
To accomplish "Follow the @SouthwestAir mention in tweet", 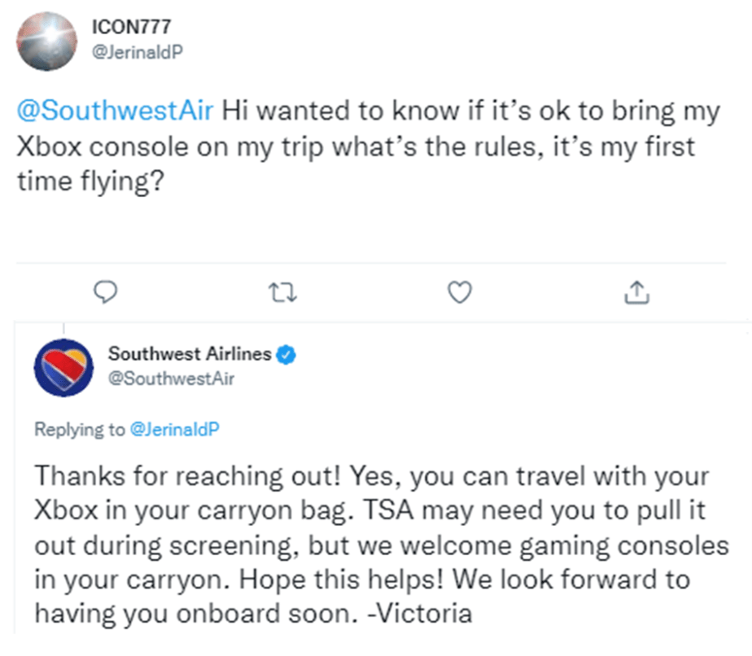I will [115, 111].
